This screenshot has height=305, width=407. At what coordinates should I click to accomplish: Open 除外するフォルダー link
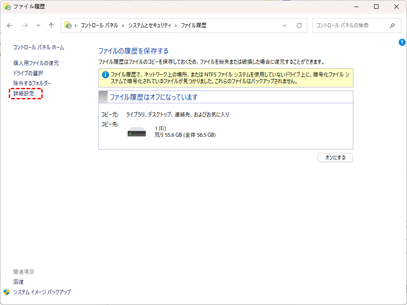32,83
